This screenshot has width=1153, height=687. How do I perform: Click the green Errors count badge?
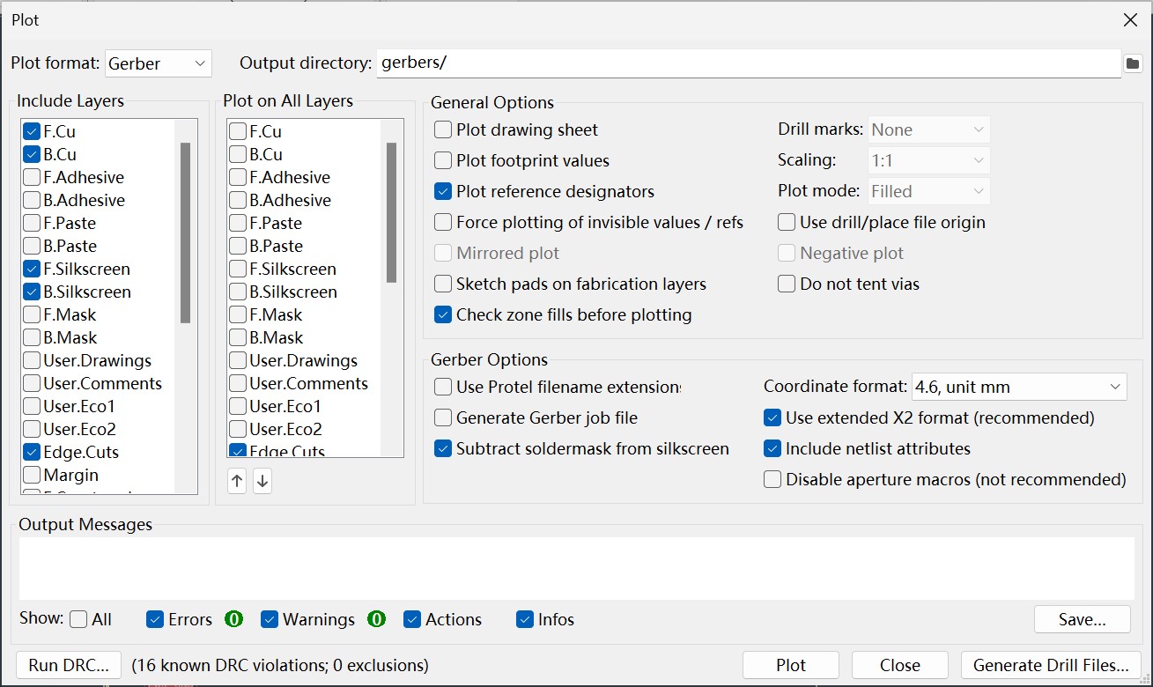click(x=233, y=619)
